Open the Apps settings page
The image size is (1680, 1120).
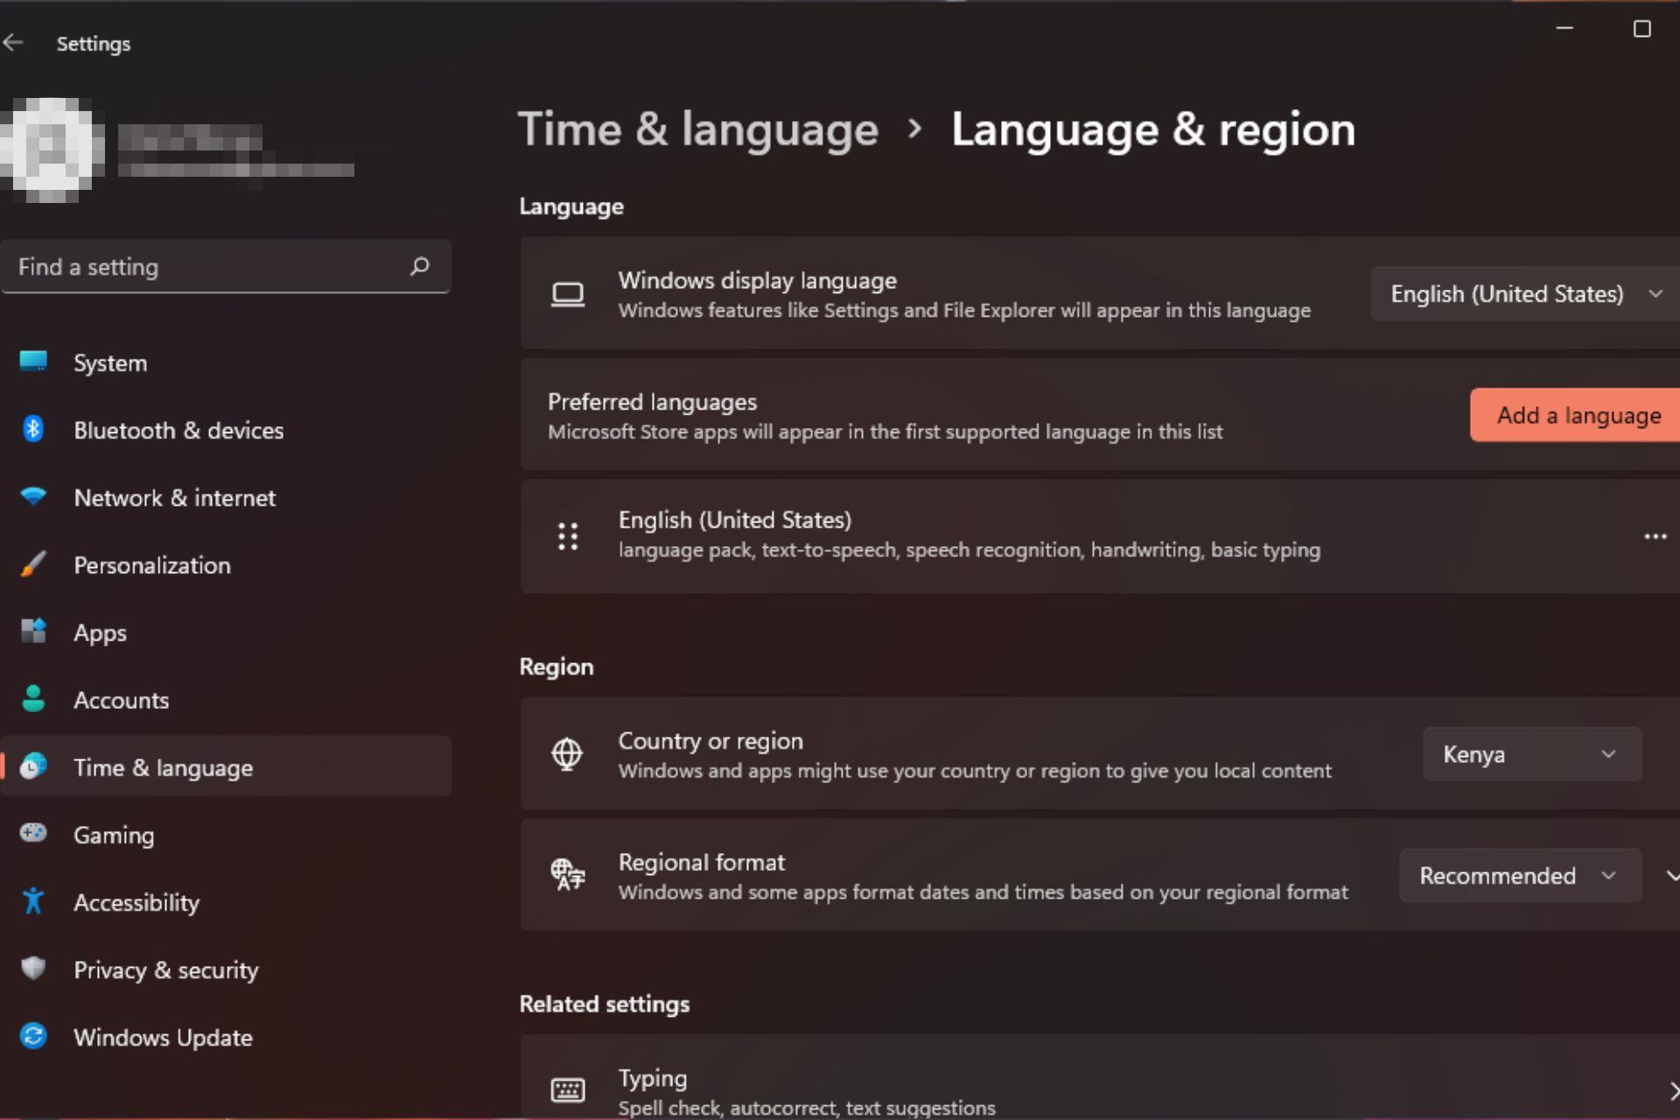coord(100,633)
